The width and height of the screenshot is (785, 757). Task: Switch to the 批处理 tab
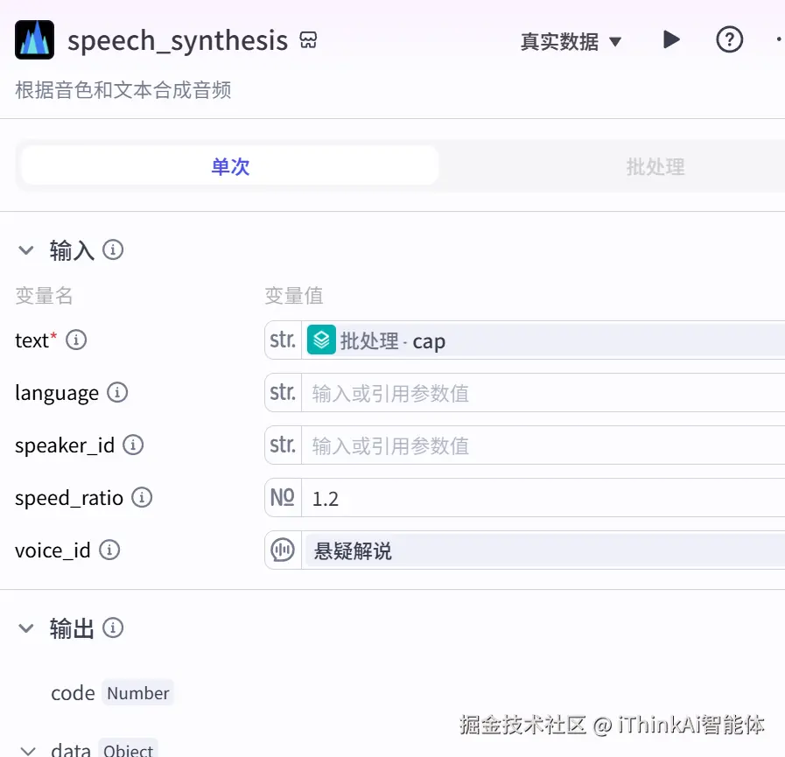654,165
